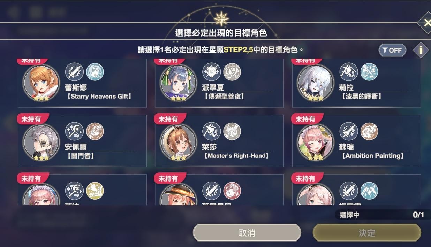
Task: Click the red element icon on bottom-middle card
Action: 232,191
